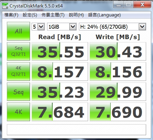Click the 4K write value 7.690
The image size is (153, 140).
118,112
